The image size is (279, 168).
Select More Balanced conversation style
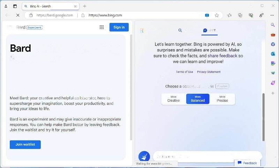[x=198, y=99]
